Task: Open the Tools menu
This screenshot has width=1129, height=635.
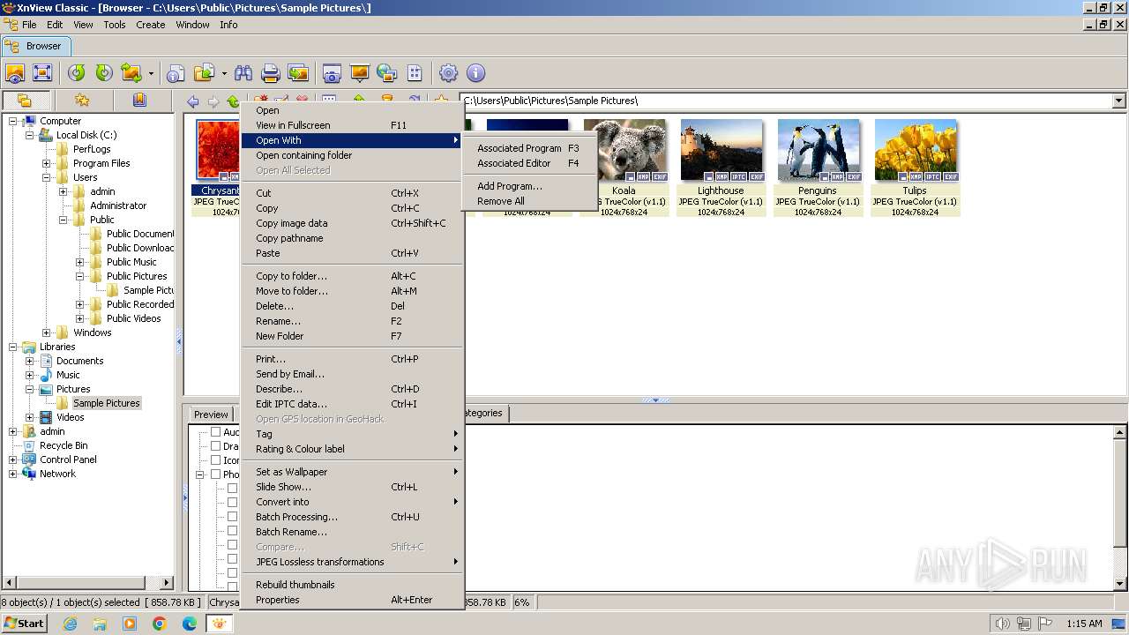Action: [x=115, y=25]
